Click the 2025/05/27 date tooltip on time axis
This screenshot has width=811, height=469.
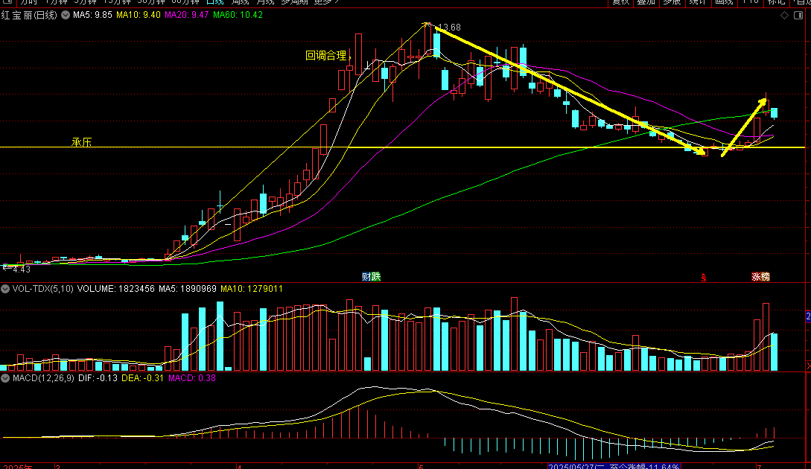pyautogui.click(x=614, y=467)
